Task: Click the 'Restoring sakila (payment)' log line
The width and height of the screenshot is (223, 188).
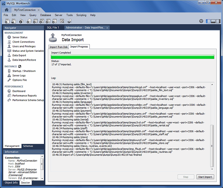Action: (x=72, y=111)
